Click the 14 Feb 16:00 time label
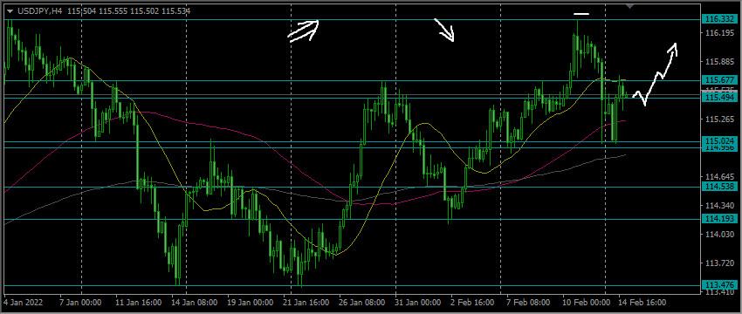 pos(643,302)
